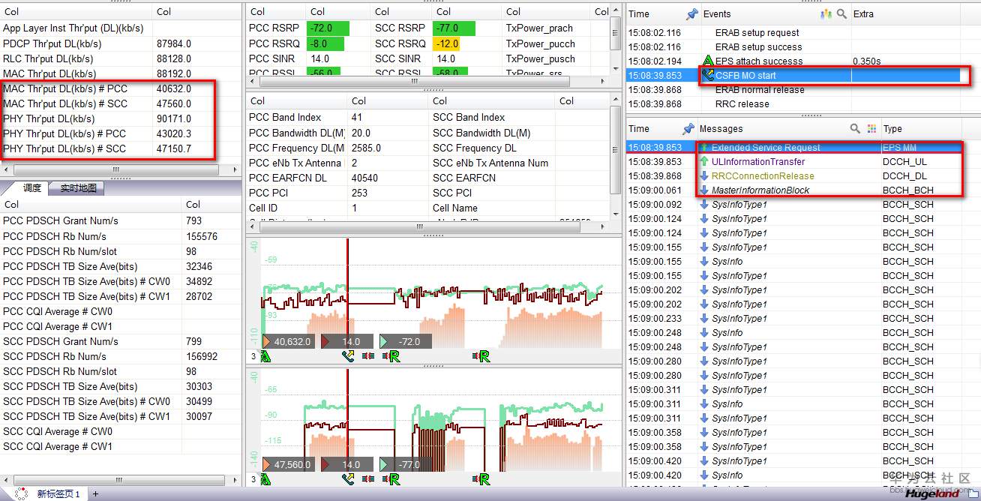Click the green A event marker under lower chart
Viewport: 981px width, 501px height.
point(265,479)
